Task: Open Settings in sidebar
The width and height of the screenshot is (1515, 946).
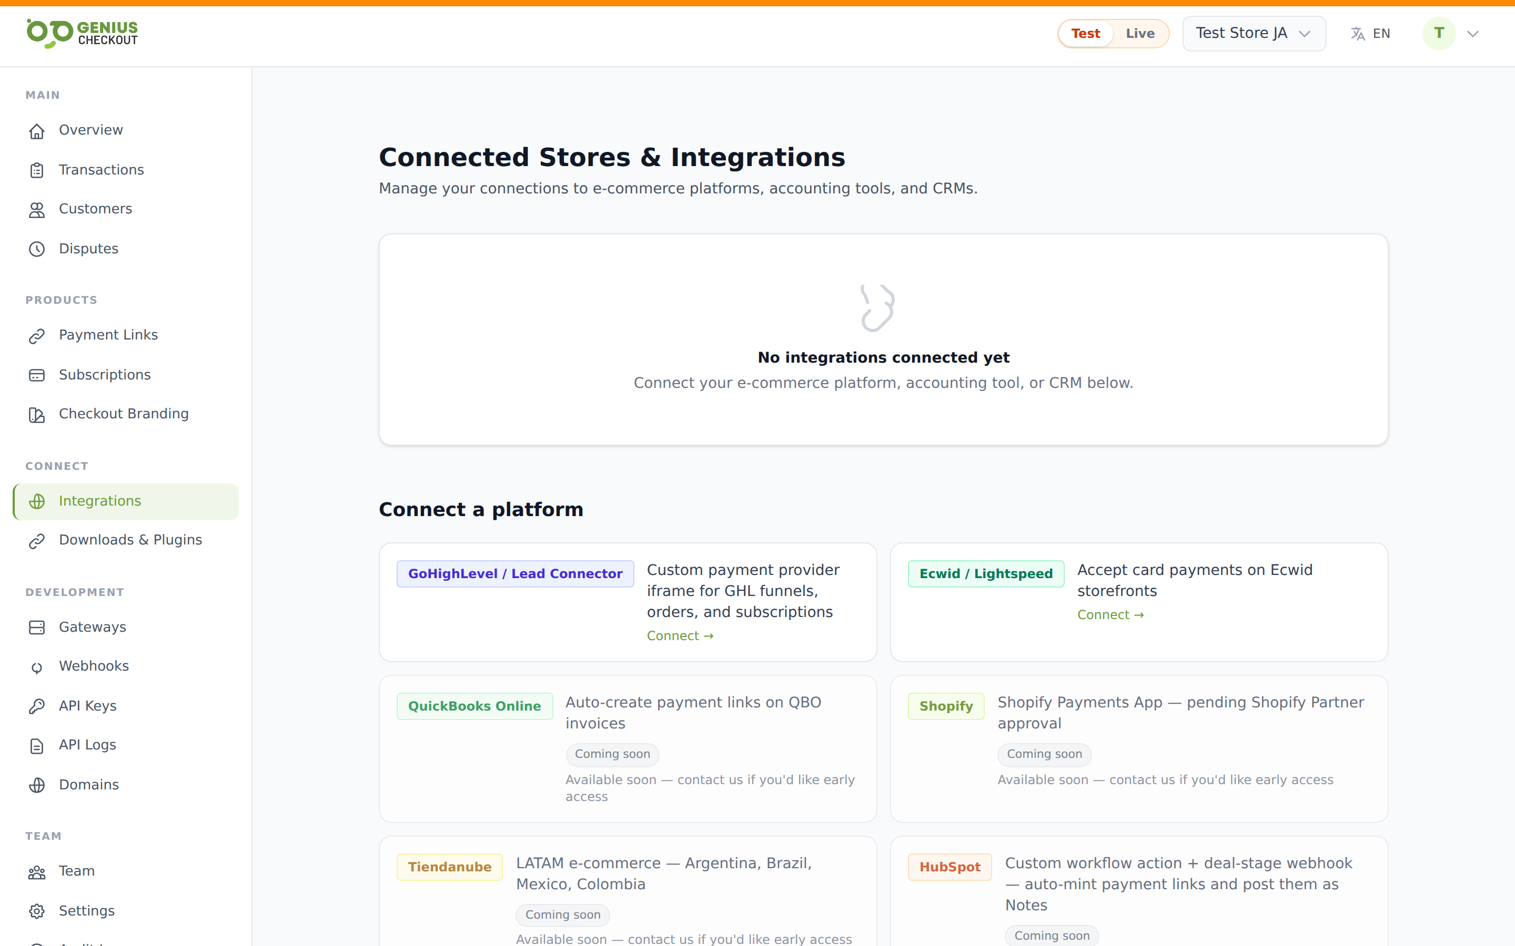Action: click(x=125, y=911)
